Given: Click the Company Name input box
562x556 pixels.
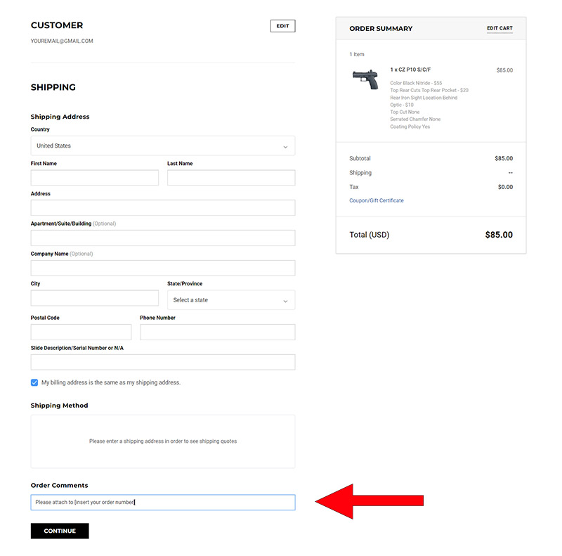Looking at the screenshot, I should tap(162, 268).
